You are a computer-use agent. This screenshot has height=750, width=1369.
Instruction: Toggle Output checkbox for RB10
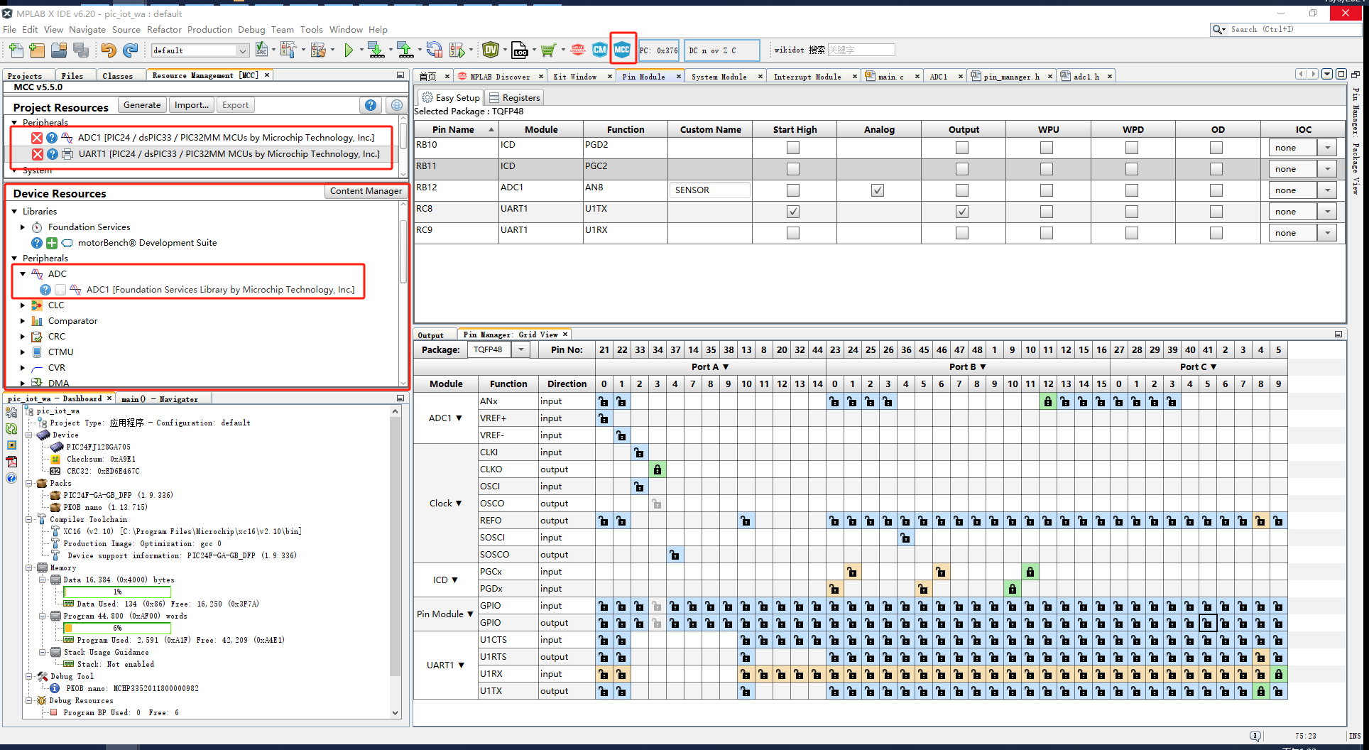962,148
